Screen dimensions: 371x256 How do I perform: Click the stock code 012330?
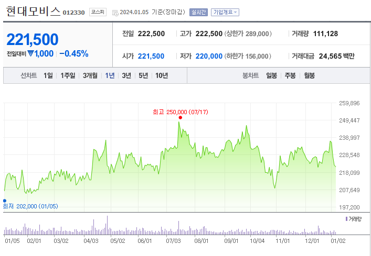73,13
